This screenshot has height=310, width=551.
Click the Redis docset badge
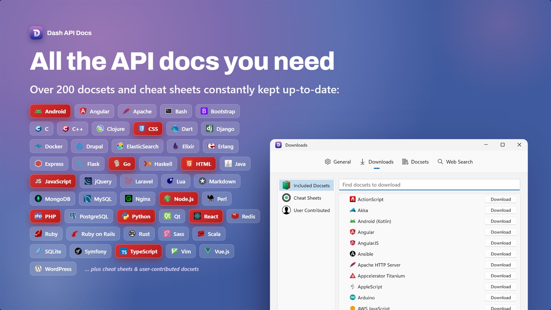coord(243,216)
